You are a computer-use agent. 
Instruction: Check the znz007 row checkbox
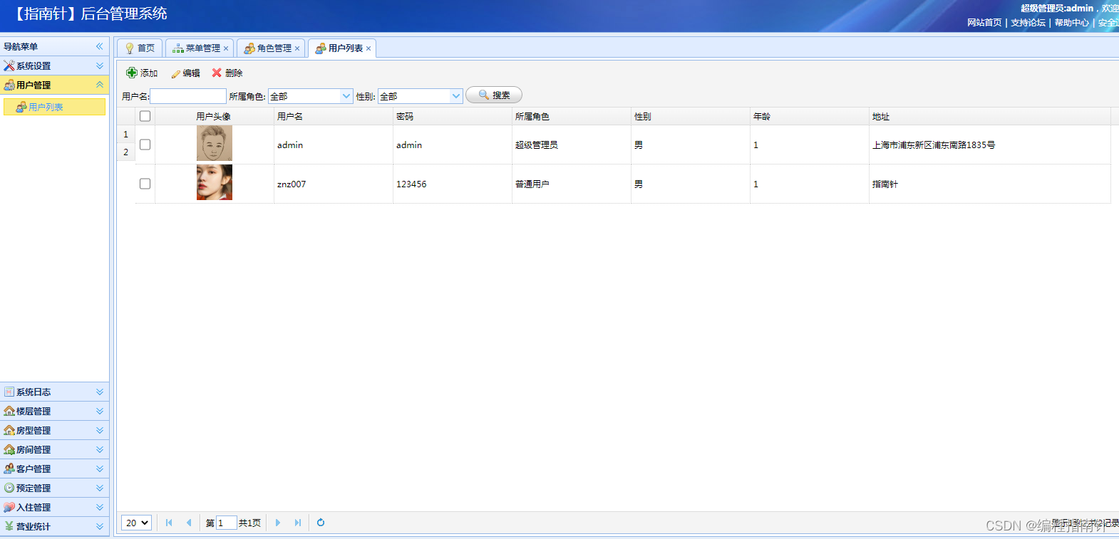[x=145, y=184]
